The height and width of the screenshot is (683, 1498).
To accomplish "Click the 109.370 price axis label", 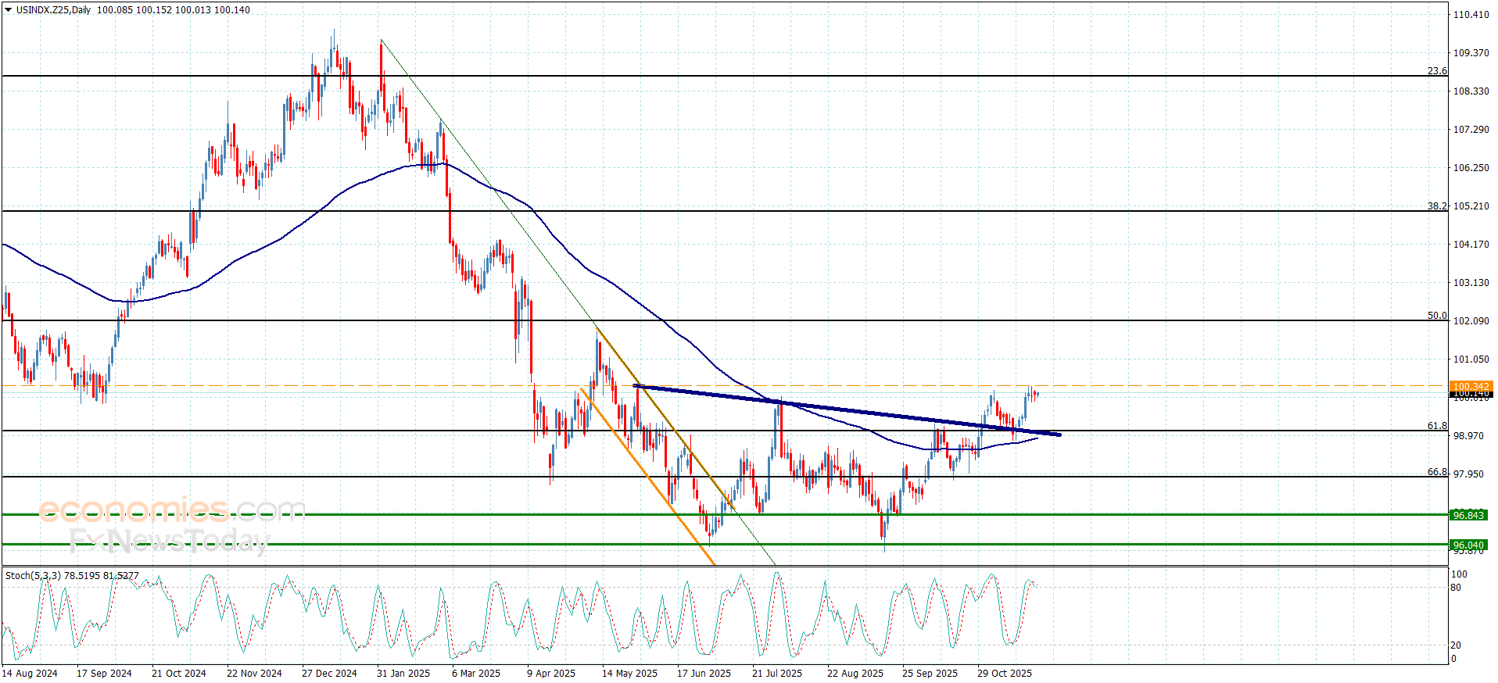I will point(1471,52).
